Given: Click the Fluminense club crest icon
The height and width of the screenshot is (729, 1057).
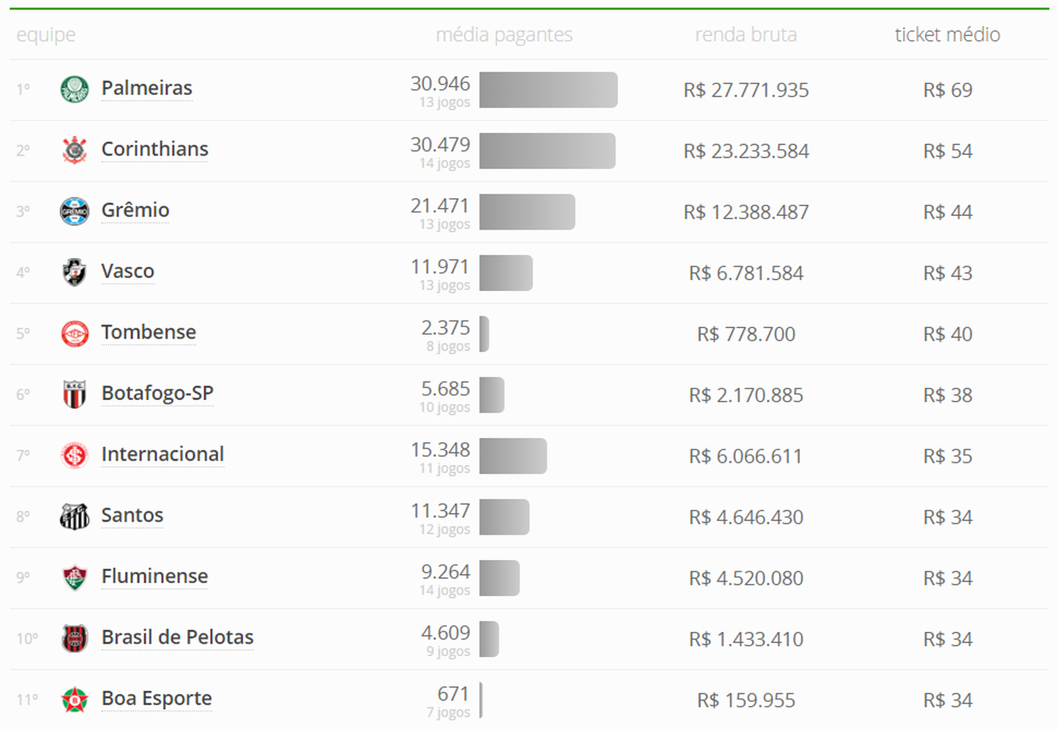Looking at the screenshot, I should pyautogui.click(x=75, y=578).
